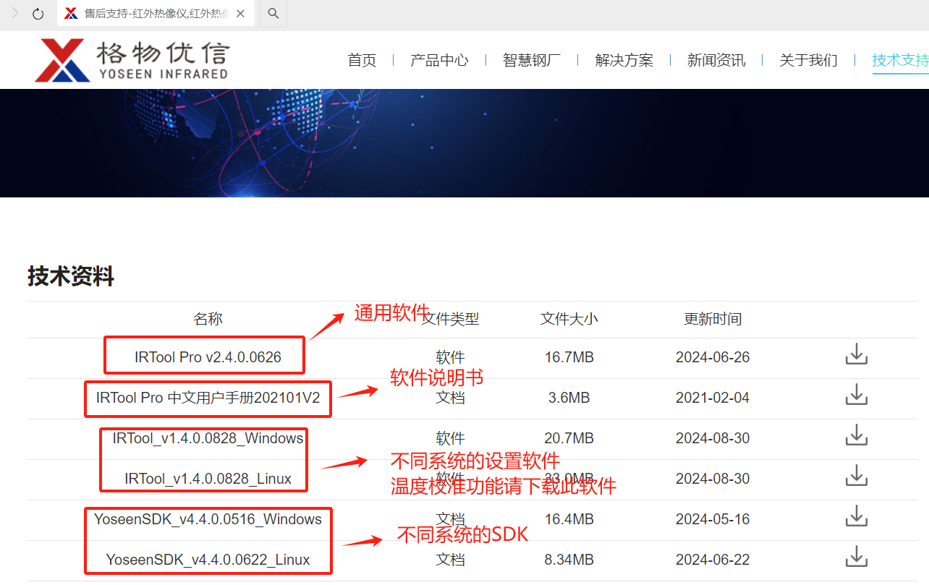Select the 售后支持-红外热像仪 browser tab
The height and width of the screenshot is (585, 929).
point(155,14)
